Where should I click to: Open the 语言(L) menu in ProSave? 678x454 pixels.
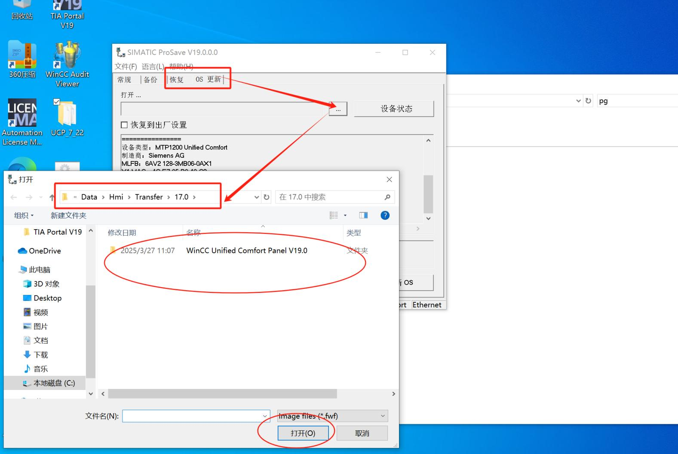153,66
